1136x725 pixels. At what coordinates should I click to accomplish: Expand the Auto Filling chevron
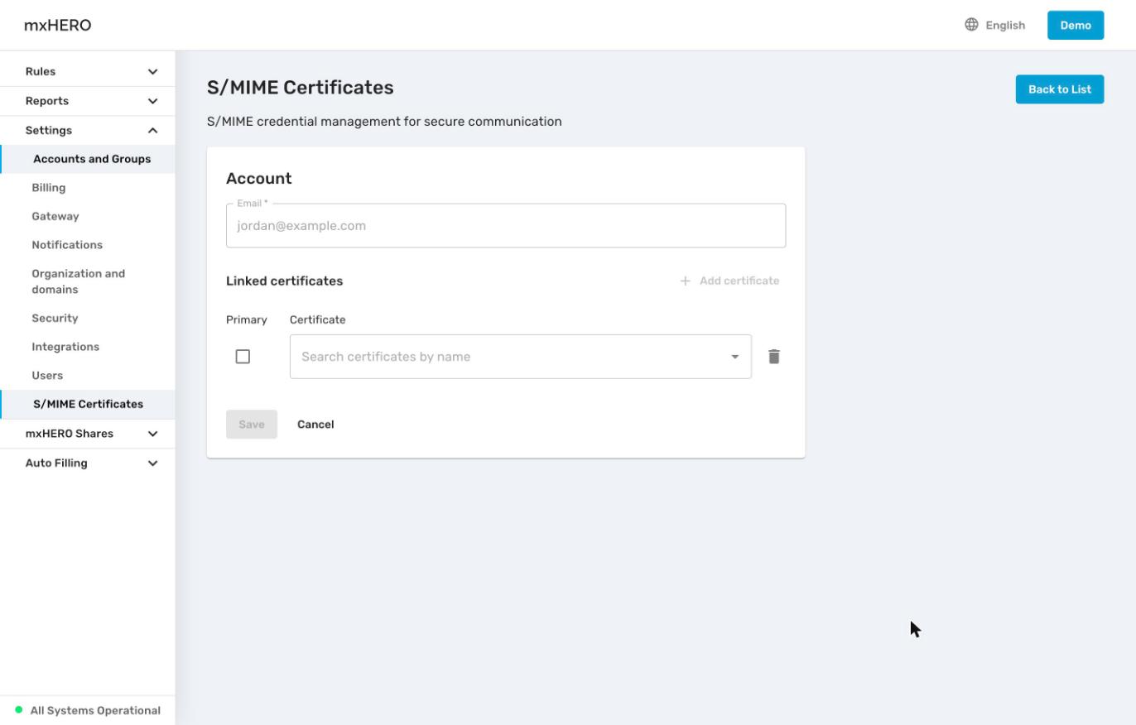(152, 463)
